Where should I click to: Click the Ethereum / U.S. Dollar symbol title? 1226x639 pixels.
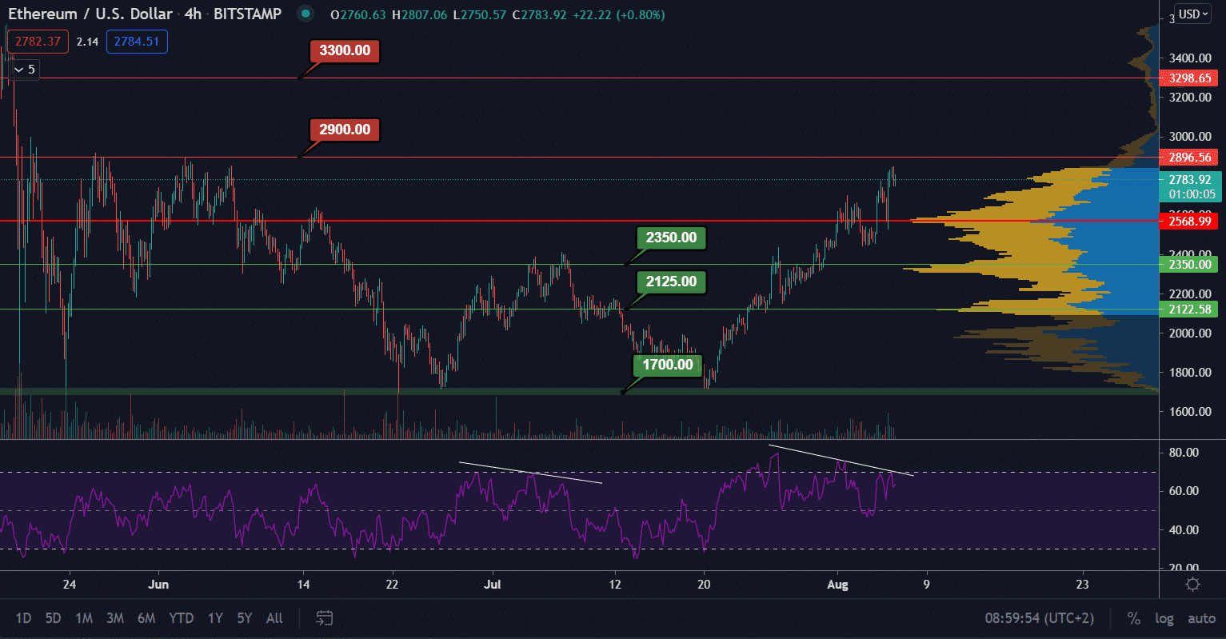(90, 14)
